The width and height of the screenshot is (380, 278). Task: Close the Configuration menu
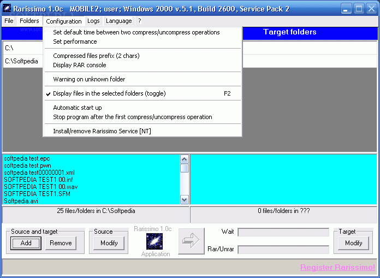(x=64, y=21)
